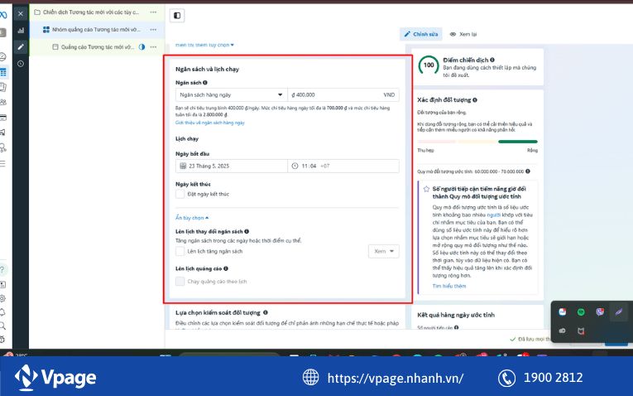Click info icon next to Điểm chiến dịch
633x396 pixels.
[x=492, y=60]
